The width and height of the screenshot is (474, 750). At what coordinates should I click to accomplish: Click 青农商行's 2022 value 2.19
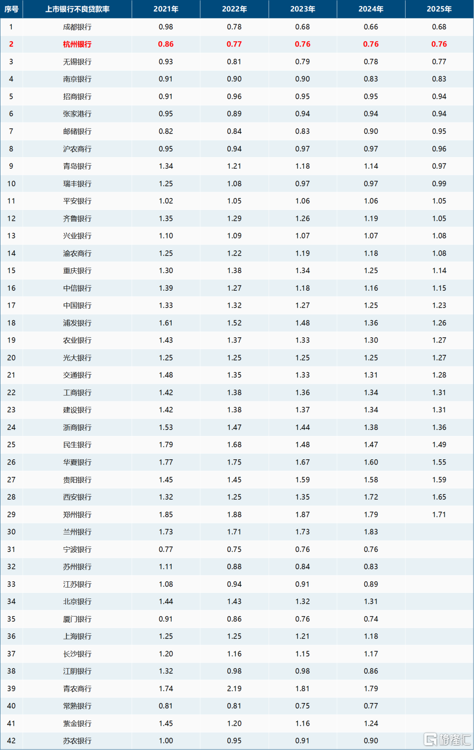234,689
